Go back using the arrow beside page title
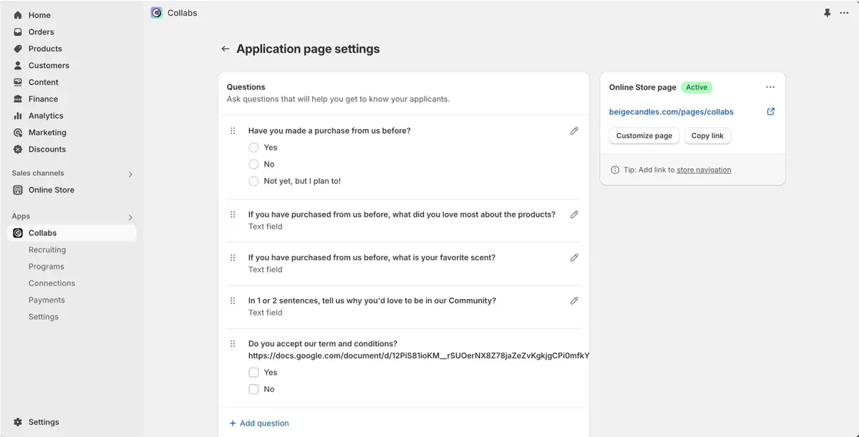Screen dimensions: 859x437 click(225, 49)
